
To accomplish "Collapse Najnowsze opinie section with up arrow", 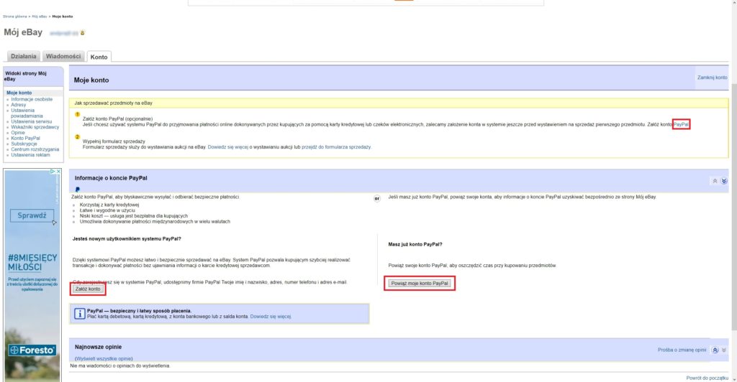I will tap(715, 350).
